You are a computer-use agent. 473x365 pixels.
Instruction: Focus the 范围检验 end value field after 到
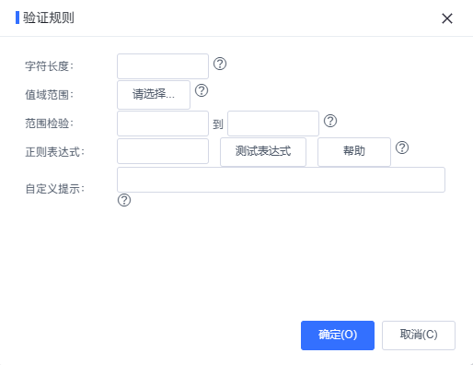[273, 124]
